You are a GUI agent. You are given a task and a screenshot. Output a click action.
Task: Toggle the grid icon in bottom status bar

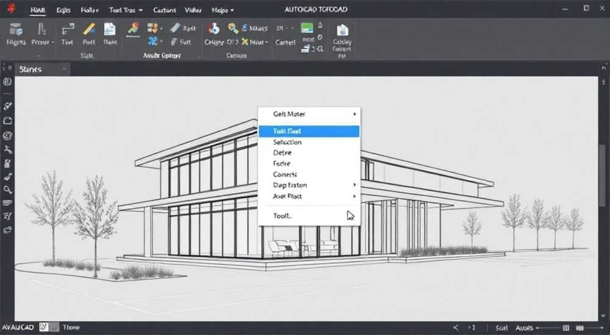click(566, 328)
